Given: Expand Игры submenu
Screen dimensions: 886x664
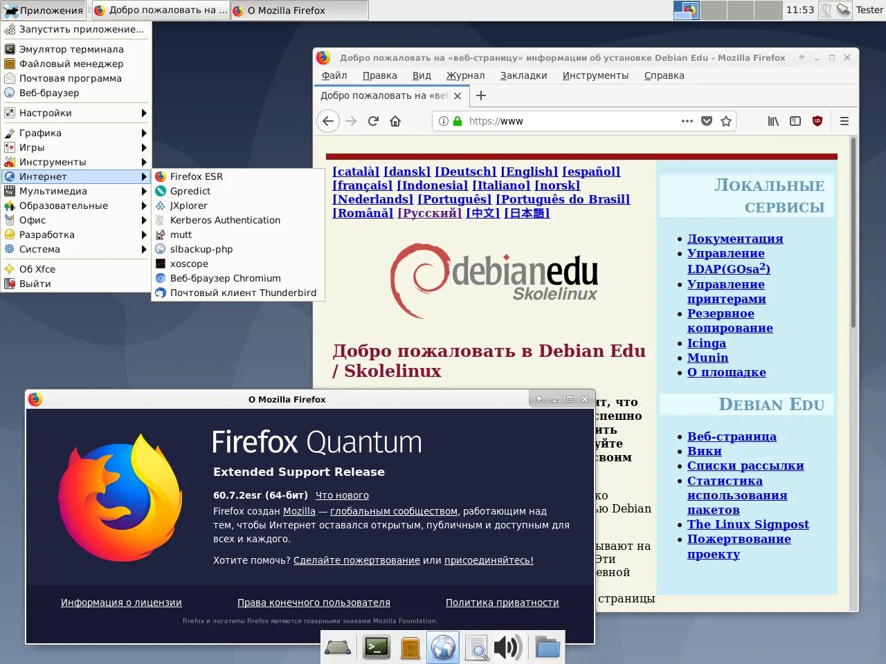Looking at the screenshot, I should (76, 147).
